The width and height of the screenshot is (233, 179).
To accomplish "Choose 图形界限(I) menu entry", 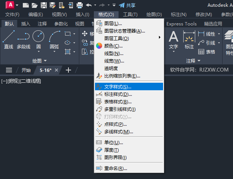I will pyautogui.click(x=129, y=157).
